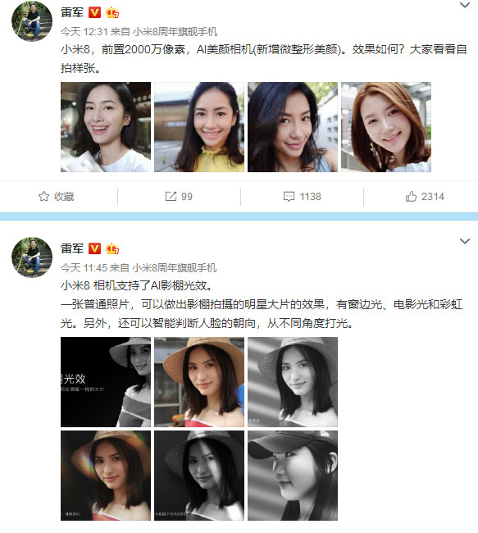Open the profile avatar of the first post
The image size is (478, 533).
point(32,21)
